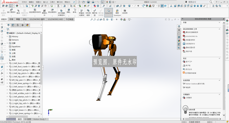Click the zoom to fit magnifier icon
Image resolution: width=229 pixels, height=123 pixels.
click(92, 20)
